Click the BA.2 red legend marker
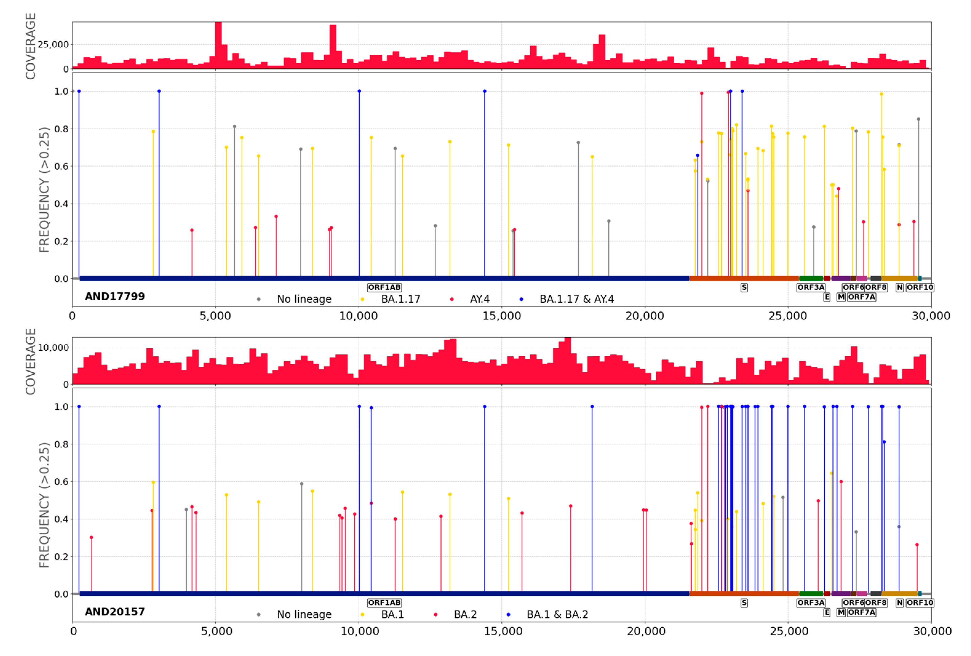Screen dimensions: 971x656 [435, 614]
